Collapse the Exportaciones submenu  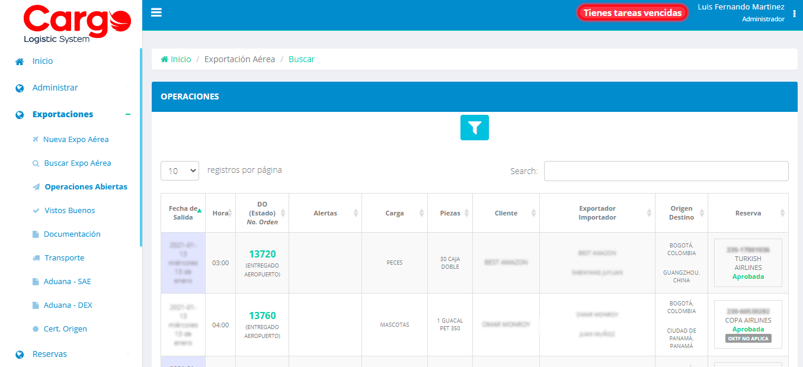(129, 114)
